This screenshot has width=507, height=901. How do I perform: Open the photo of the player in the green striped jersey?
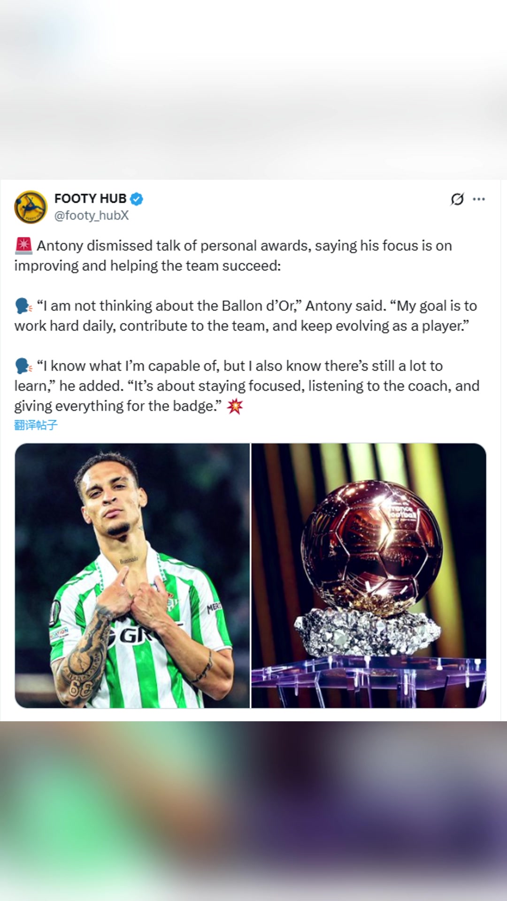click(x=132, y=575)
